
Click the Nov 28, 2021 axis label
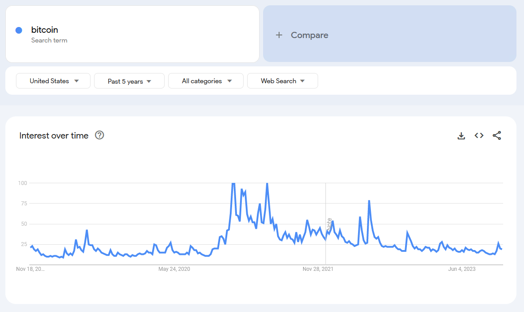[318, 269]
